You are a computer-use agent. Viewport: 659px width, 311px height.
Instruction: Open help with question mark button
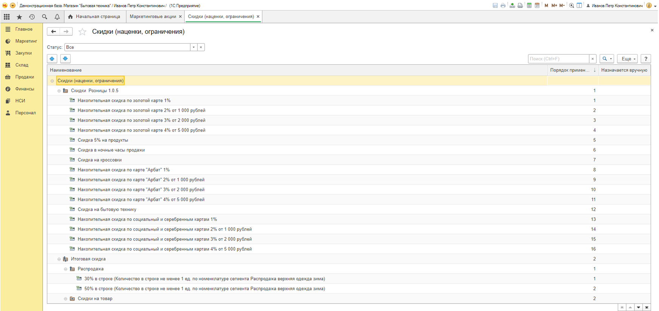(646, 59)
